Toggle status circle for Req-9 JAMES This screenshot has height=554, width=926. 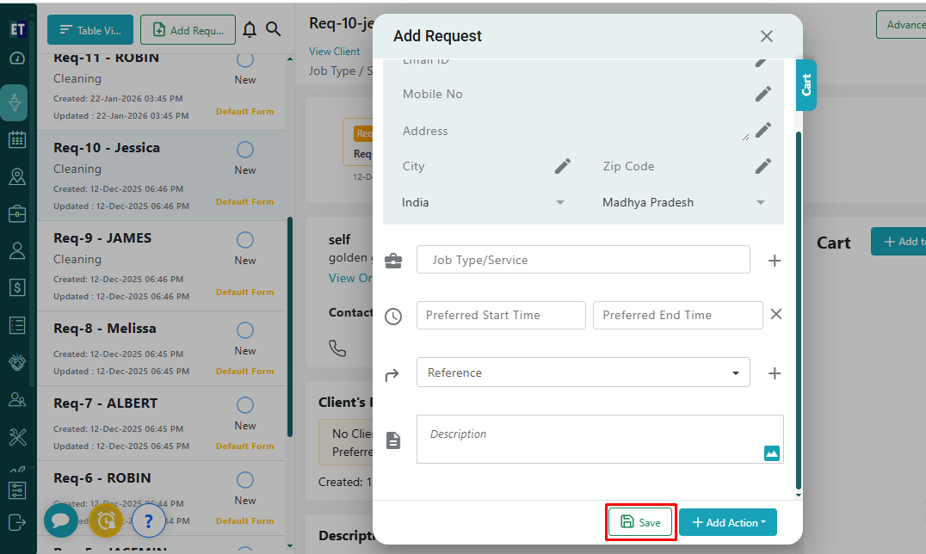pos(245,240)
